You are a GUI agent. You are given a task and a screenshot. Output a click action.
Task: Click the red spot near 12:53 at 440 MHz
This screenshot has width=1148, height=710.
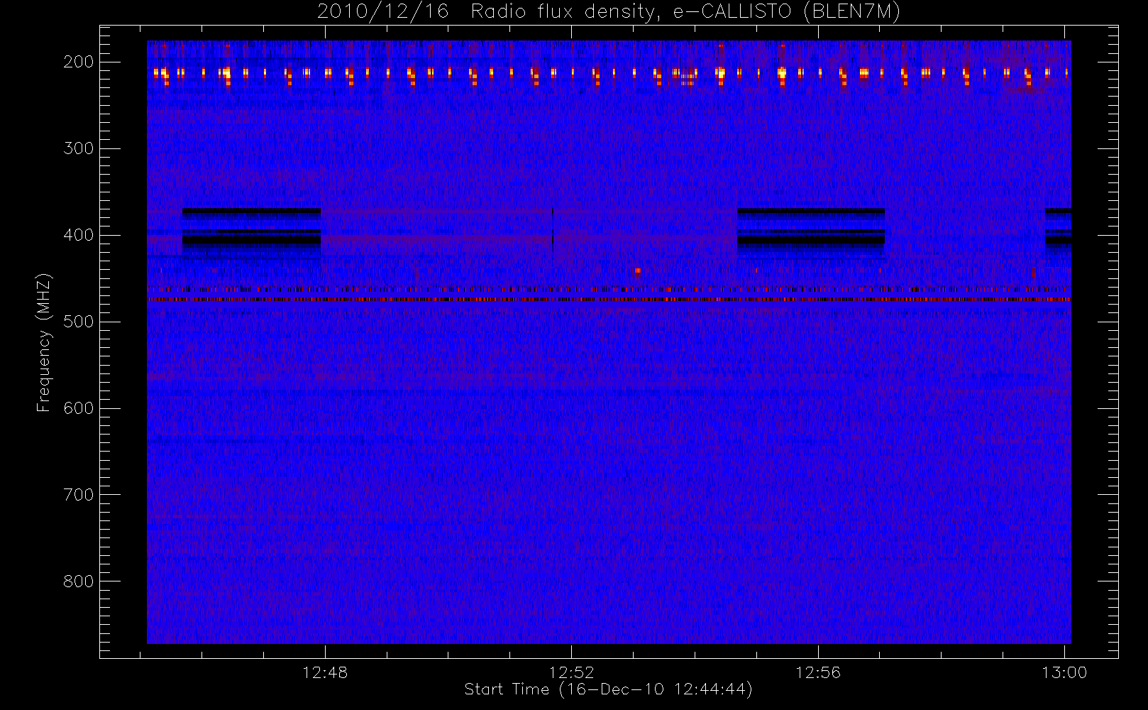(638, 271)
